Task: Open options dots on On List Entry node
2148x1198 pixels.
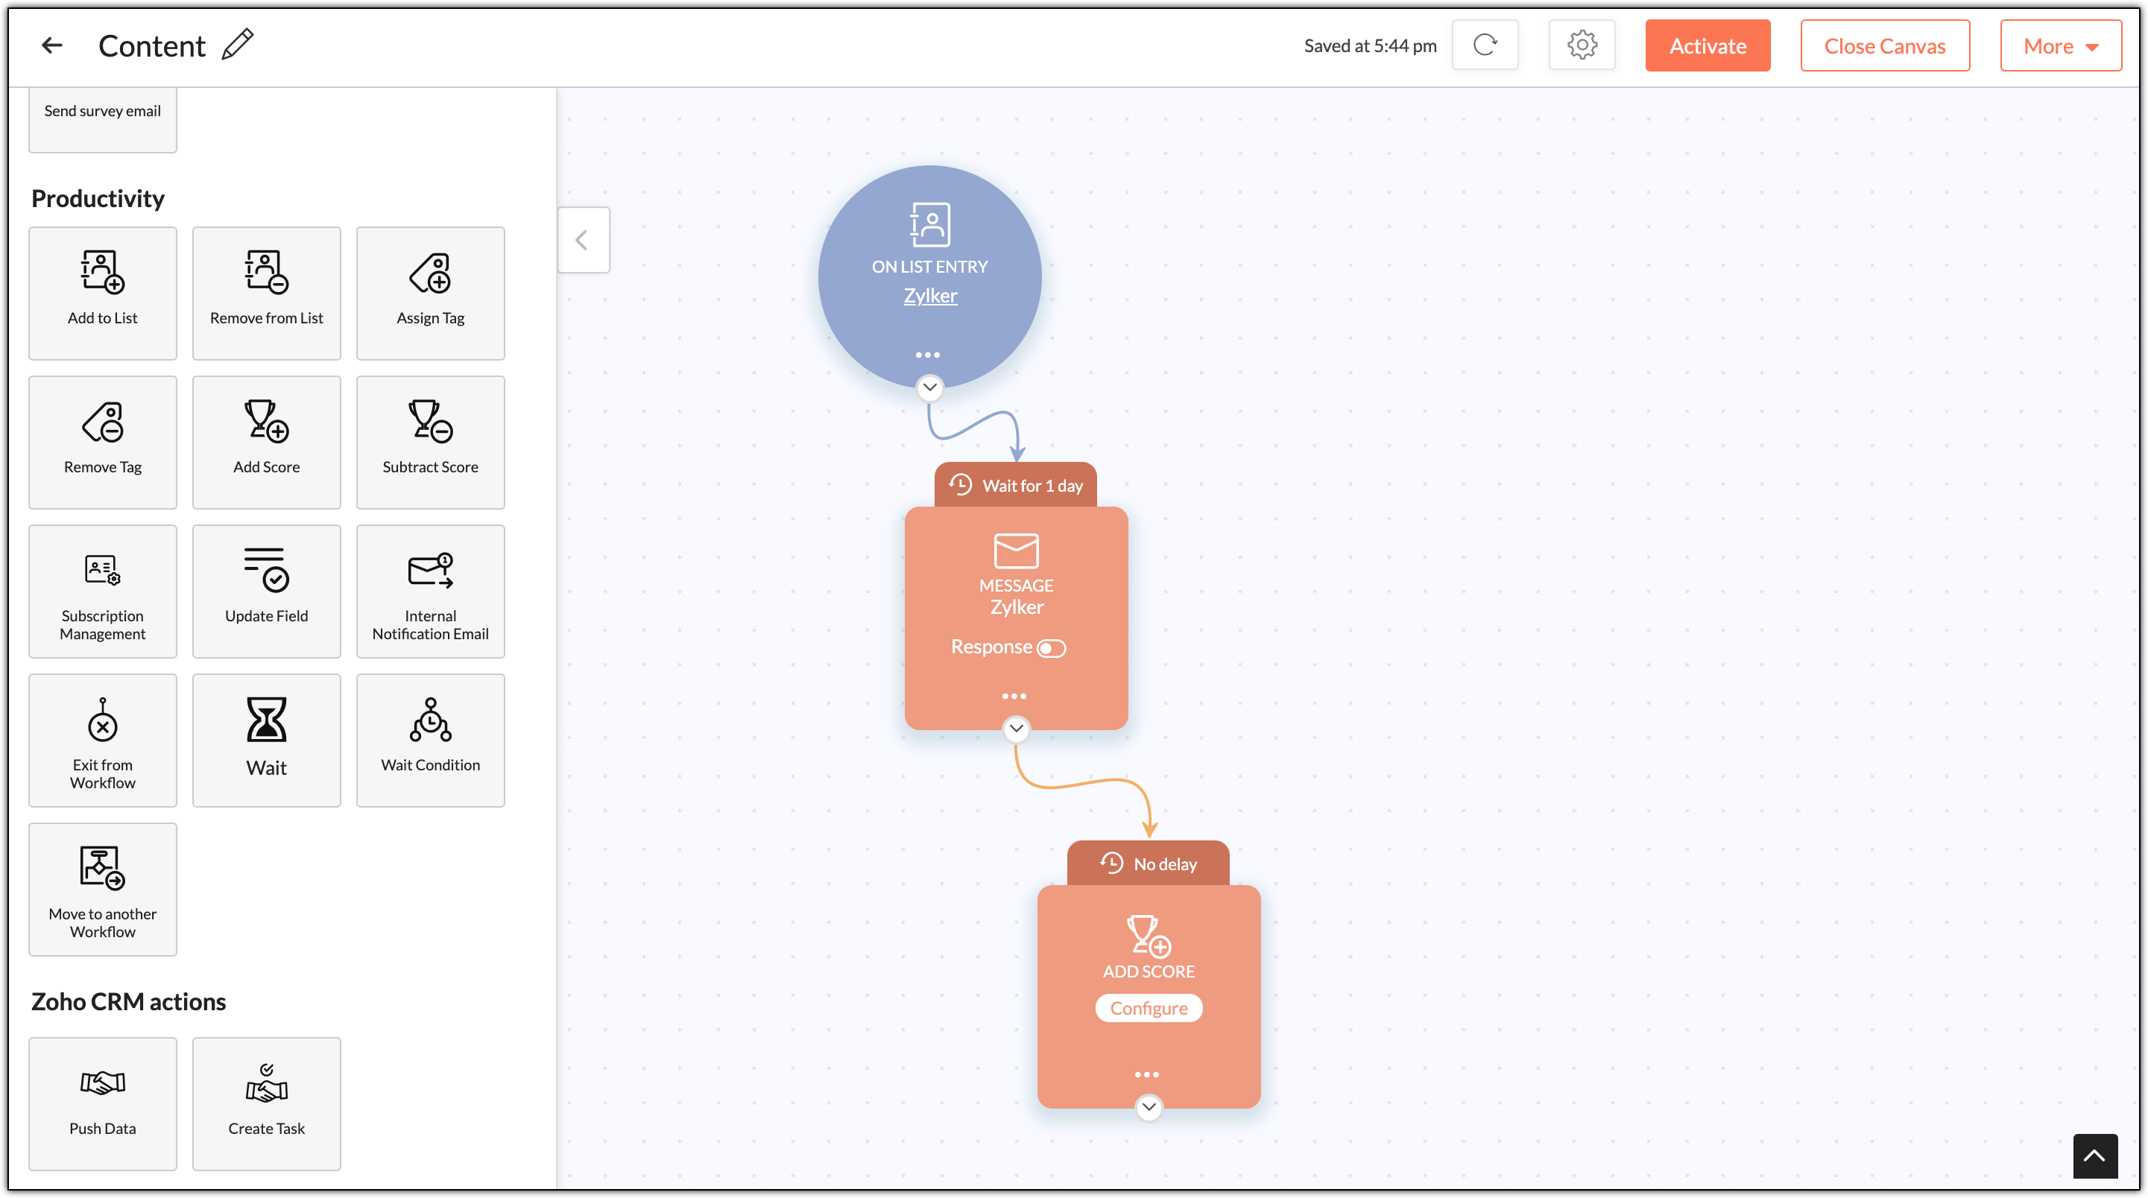Action: pos(928,355)
